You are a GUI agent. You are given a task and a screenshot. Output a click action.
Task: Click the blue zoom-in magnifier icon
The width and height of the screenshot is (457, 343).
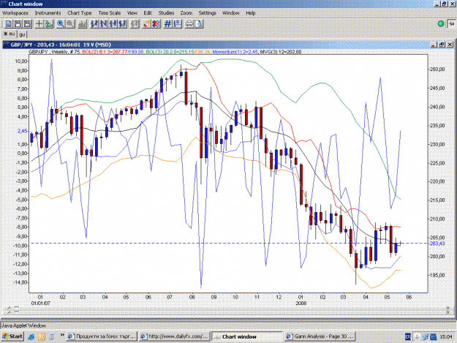(61, 24)
